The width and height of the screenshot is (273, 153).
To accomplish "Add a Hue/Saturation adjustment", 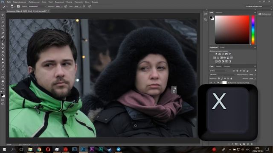I will [215, 58].
